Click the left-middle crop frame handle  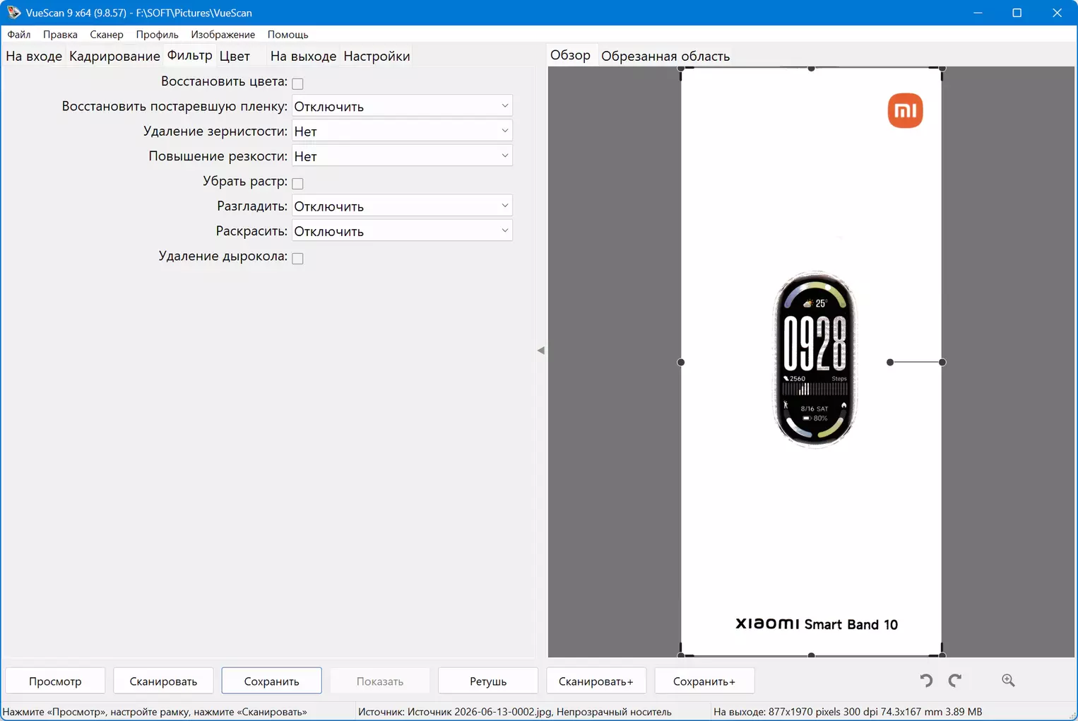click(x=681, y=362)
